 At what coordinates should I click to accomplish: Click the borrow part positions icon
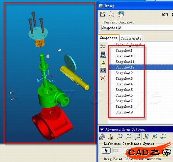tap(103, 55)
